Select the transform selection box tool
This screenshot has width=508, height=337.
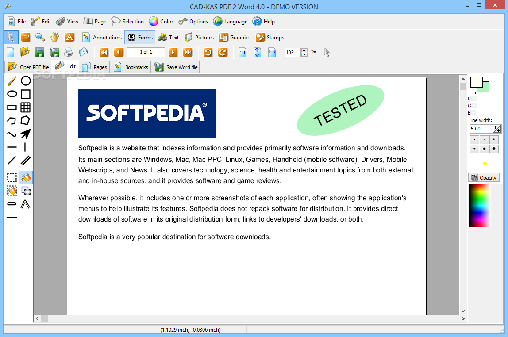26,191
